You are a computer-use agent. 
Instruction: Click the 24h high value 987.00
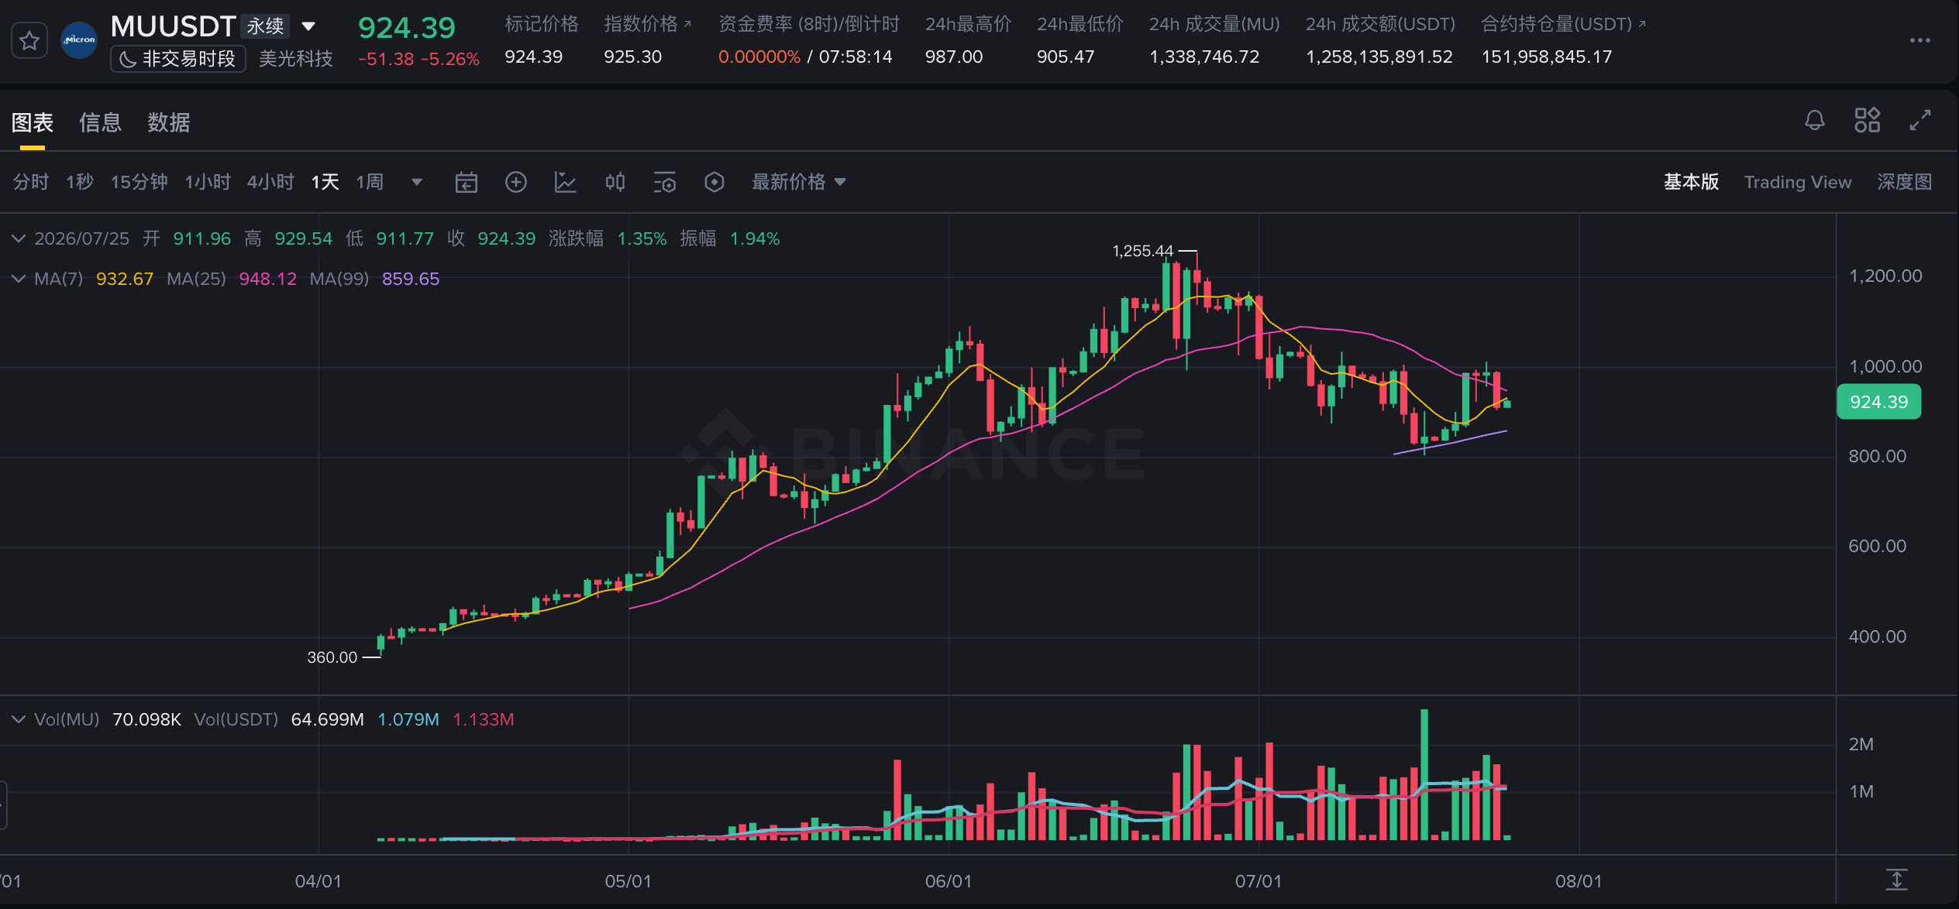954,57
